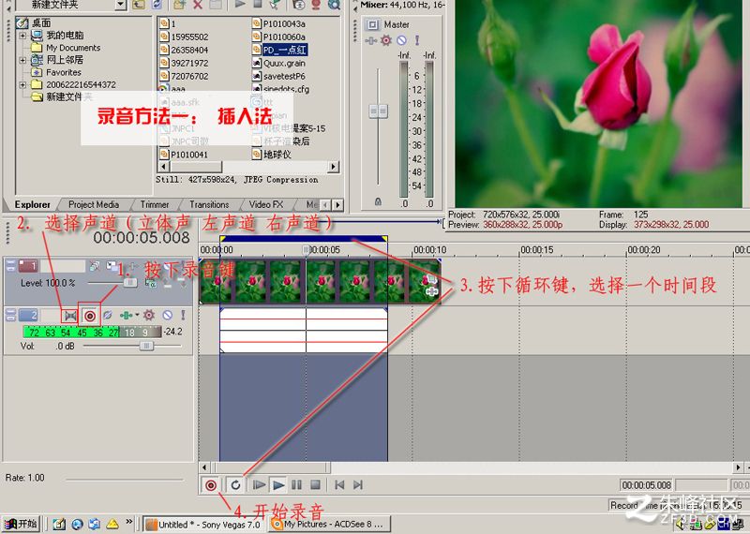Screen dimensions: 750x534
Task: Click the record input channel icon on track 2
Action: click(x=70, y=316)
